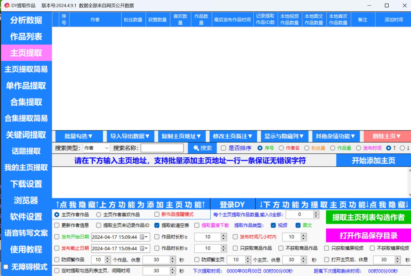Uncheck the 提取前清空表 checkbox

(x=157, y=225)
